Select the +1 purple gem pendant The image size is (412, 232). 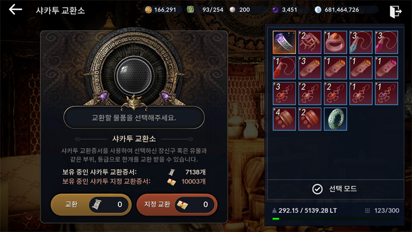[x=386, y=93]
